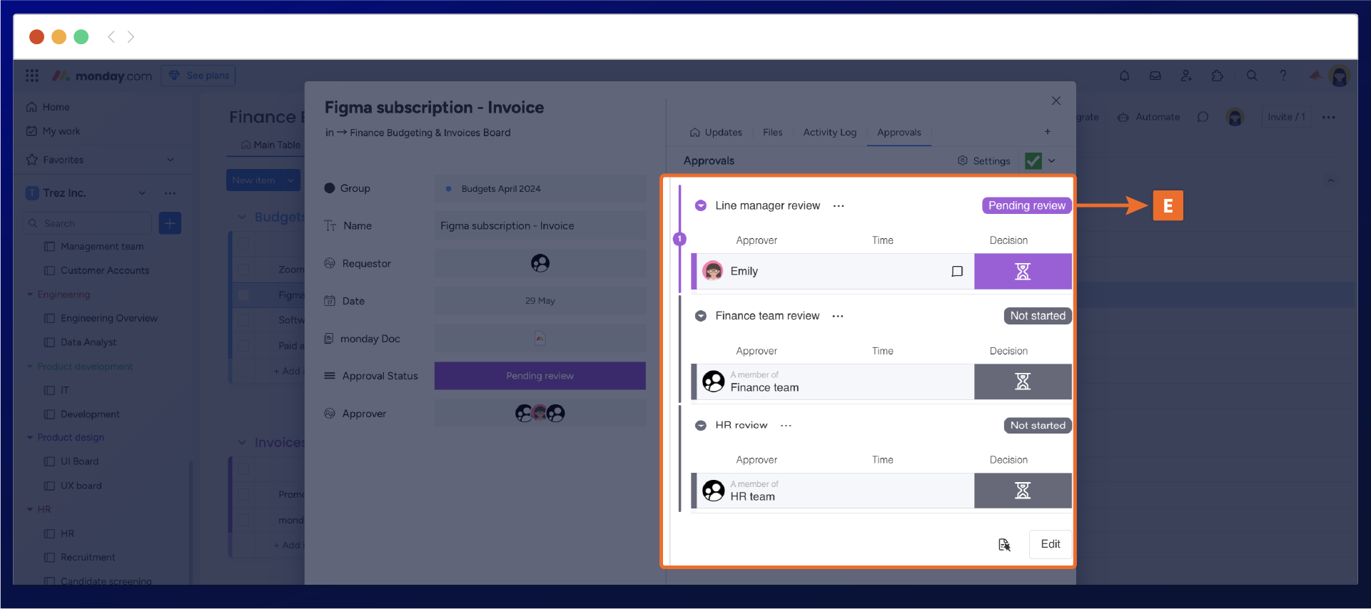
Task: Collapse the Line manager review step
Action: 701,205
